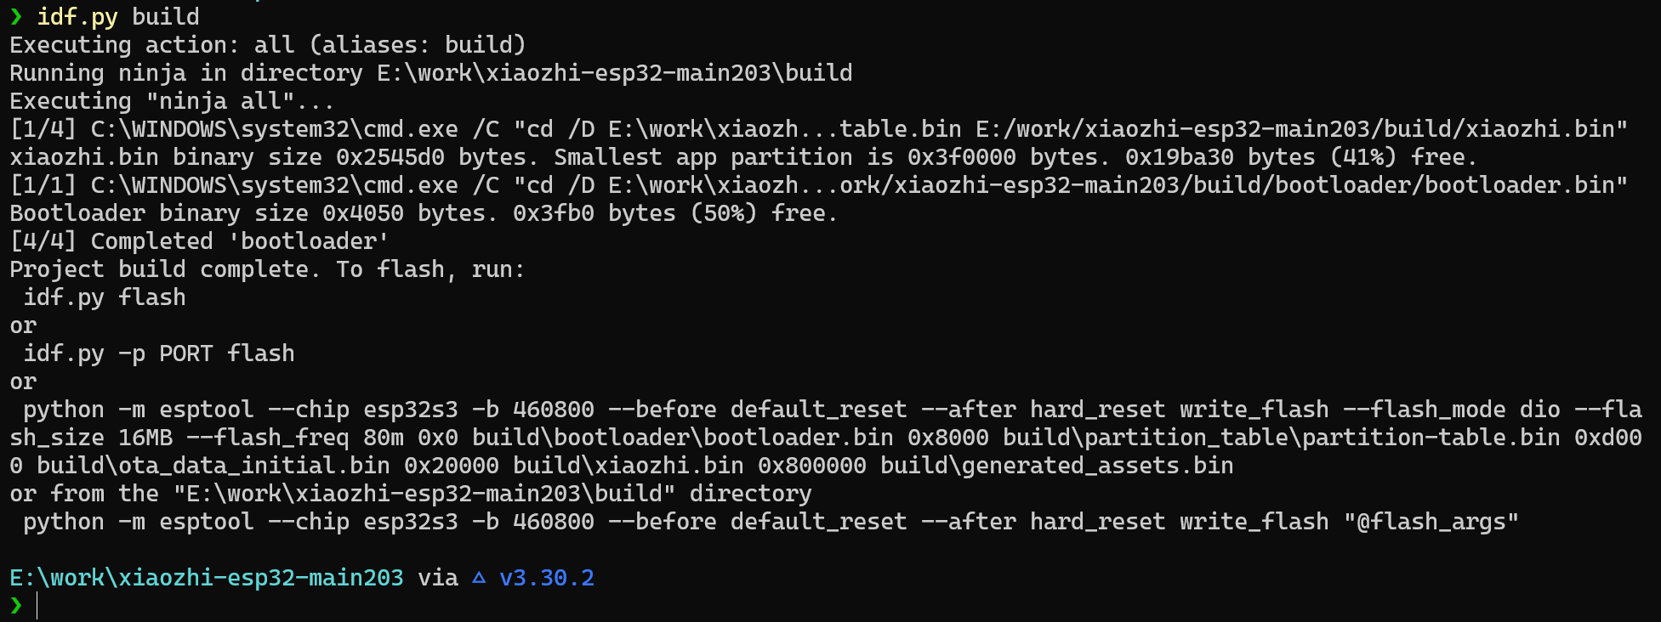The image size is (1661, 622).
Task: Click the 'idf.py -p PORT flash' line
Action: pos(158,353)
